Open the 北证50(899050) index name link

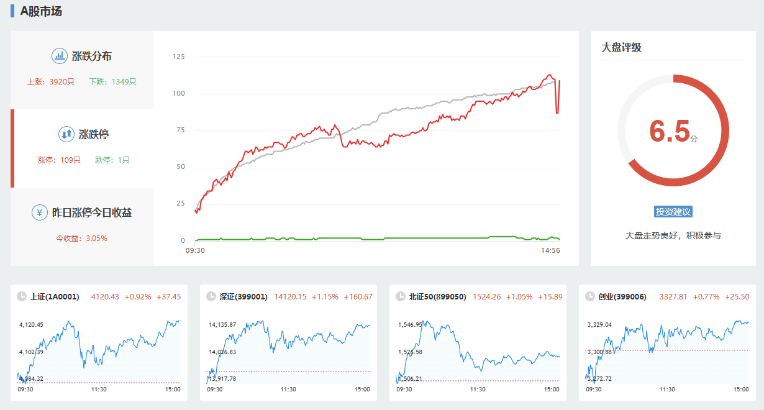point(437,297)
